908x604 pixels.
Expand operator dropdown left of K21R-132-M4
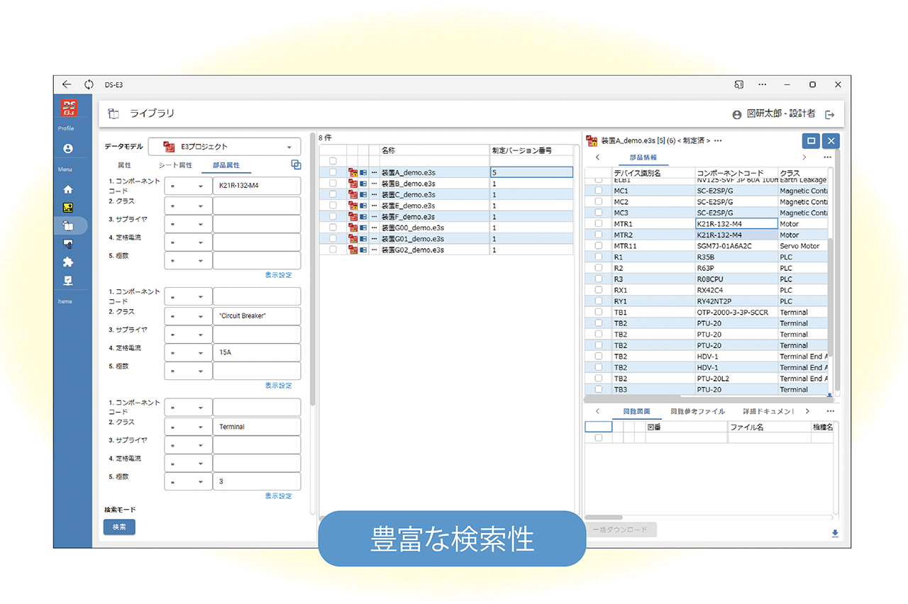tap(188, 186)
